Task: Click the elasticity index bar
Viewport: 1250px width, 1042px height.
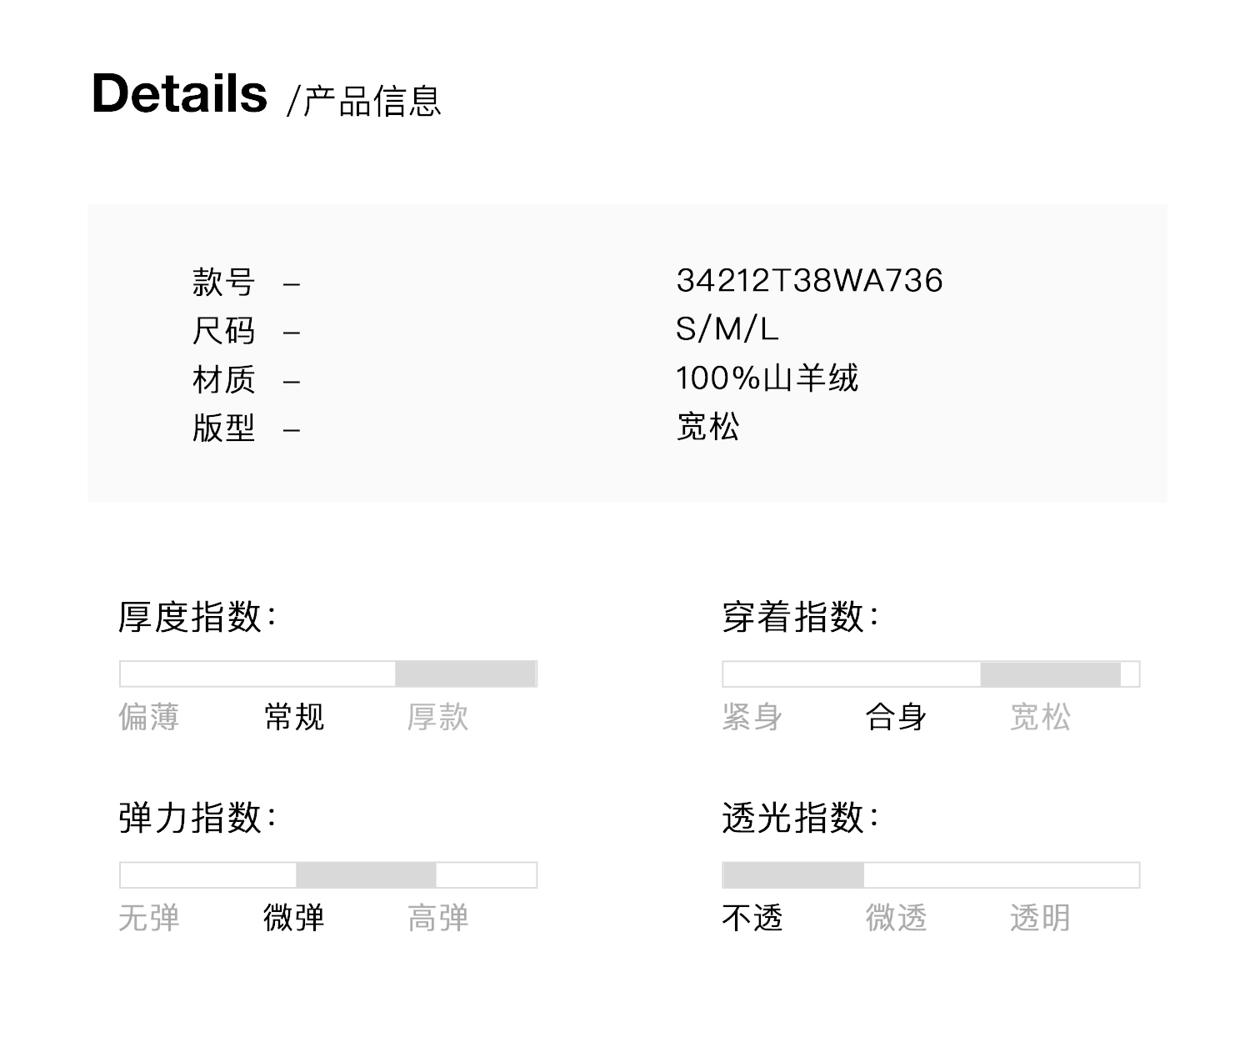Action: 328,874
